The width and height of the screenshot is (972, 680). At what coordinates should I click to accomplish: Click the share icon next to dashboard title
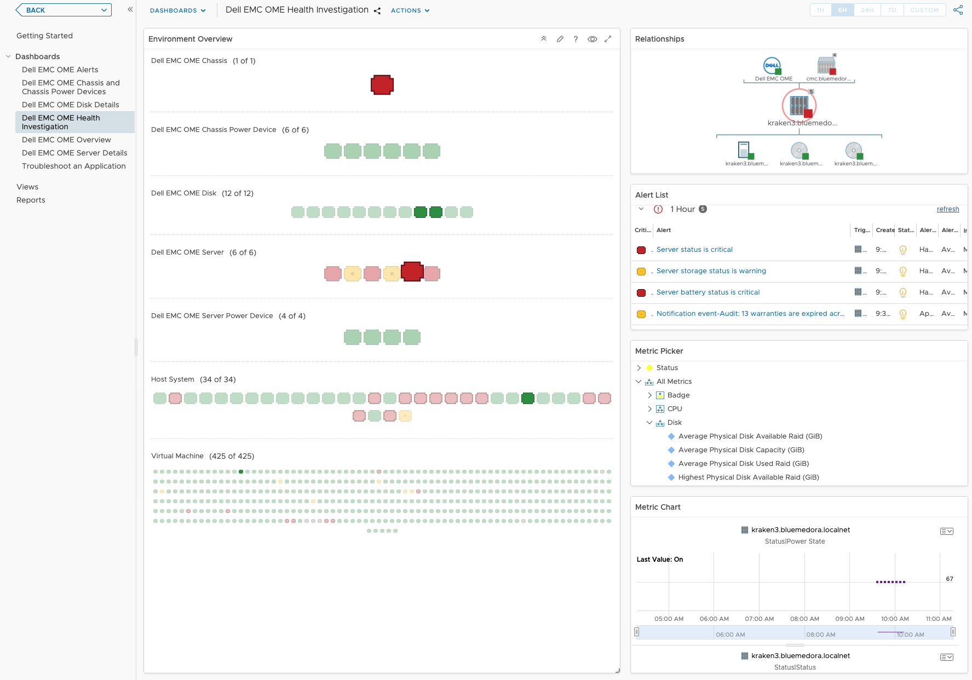(x=377, y=10)
